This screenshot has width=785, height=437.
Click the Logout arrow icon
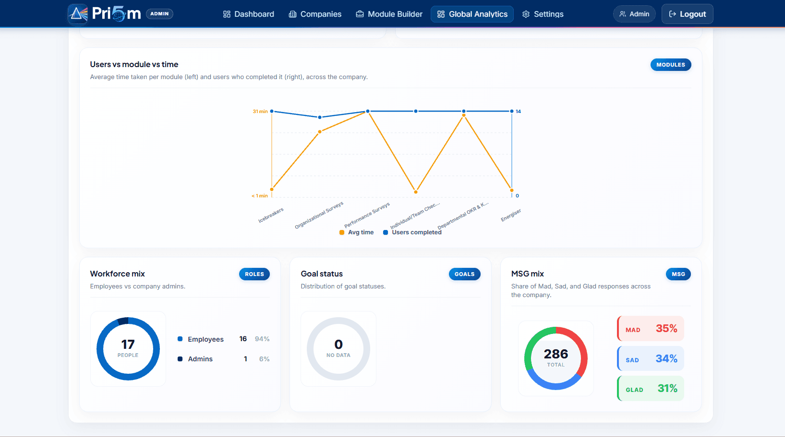pyautogui.click(x=673, y=14)
